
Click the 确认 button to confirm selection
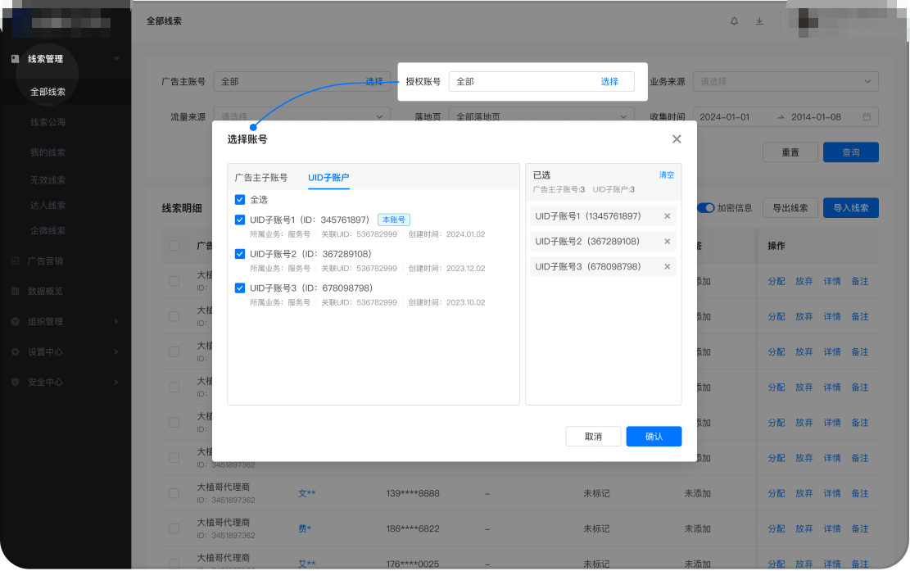[x=653, y=436]
